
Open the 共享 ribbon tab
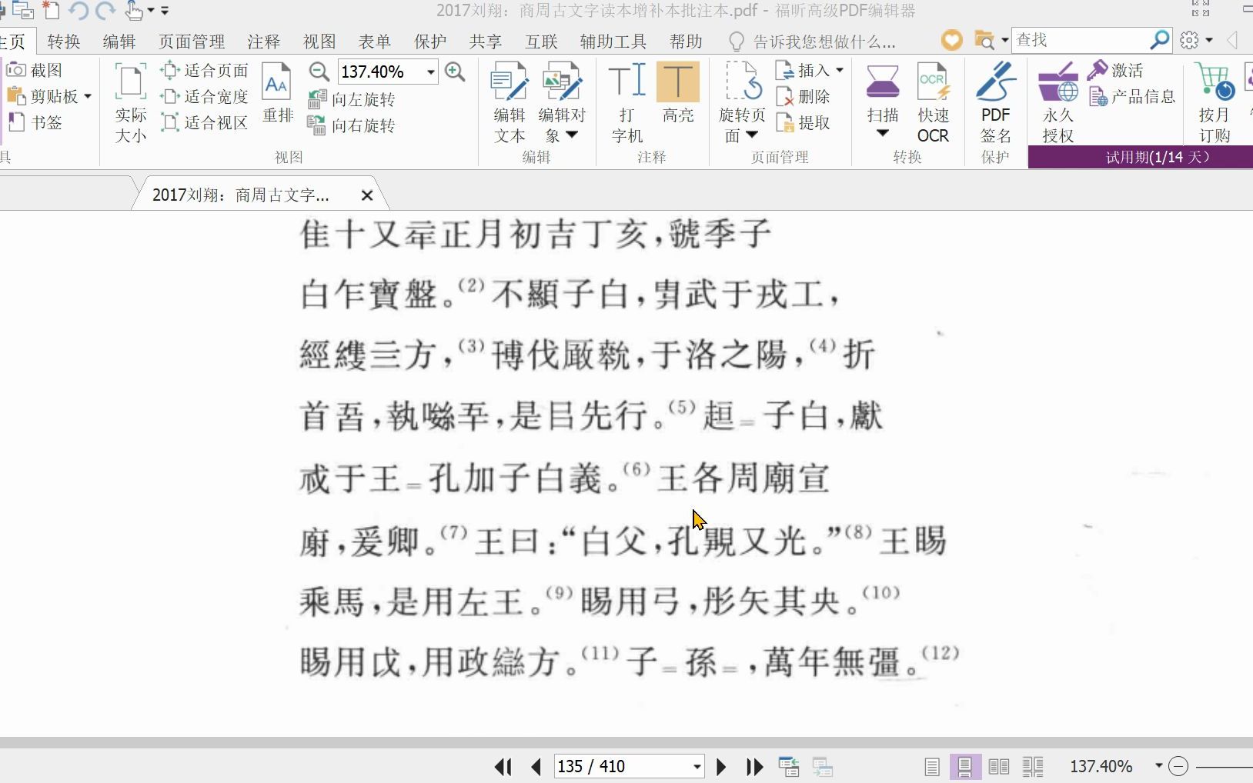click(486, 41)
